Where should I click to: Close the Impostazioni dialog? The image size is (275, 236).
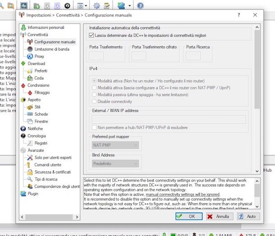coord(255,15)
